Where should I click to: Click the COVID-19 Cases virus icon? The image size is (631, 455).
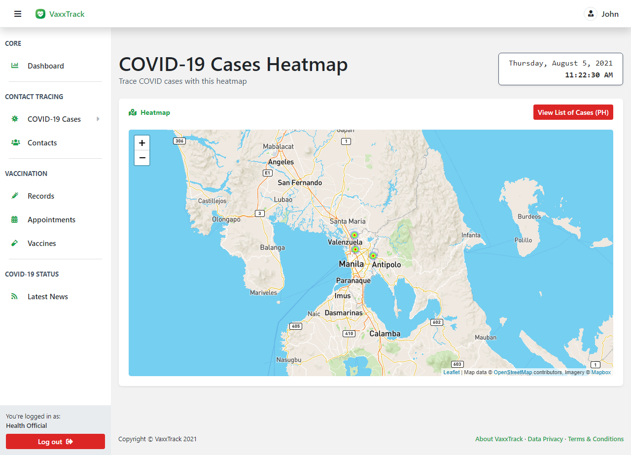tap(15, 119)
